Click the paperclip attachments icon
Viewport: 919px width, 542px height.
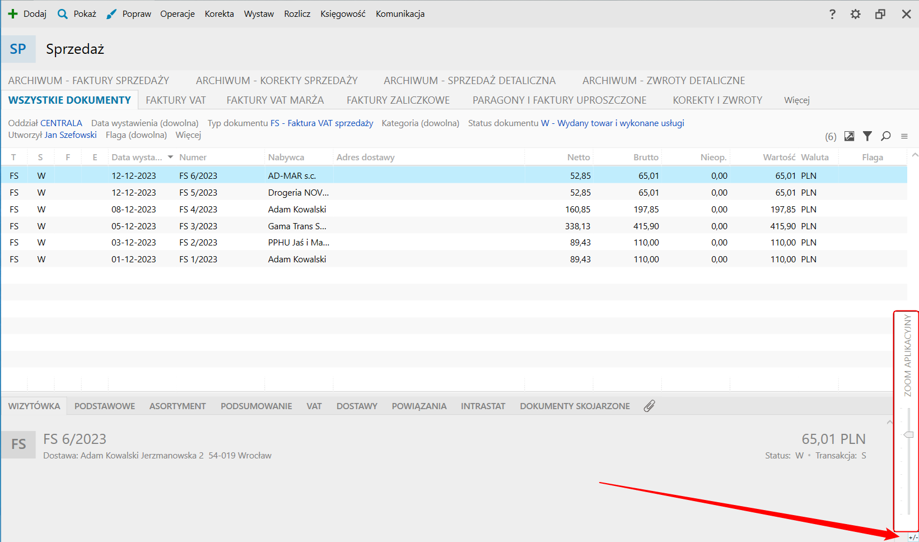649,406
